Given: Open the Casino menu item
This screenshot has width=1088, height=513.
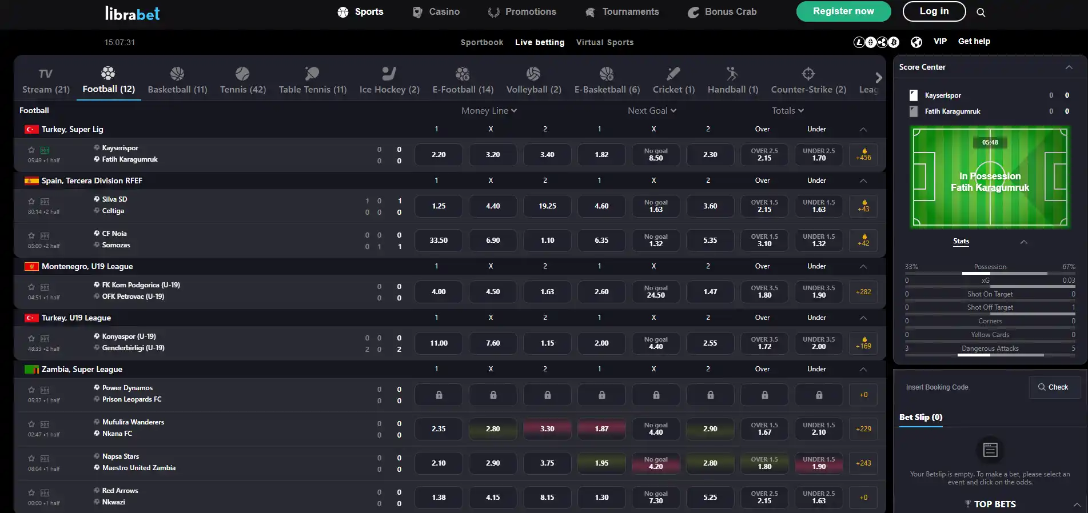Looking at the screenshot, I should 436,12.
